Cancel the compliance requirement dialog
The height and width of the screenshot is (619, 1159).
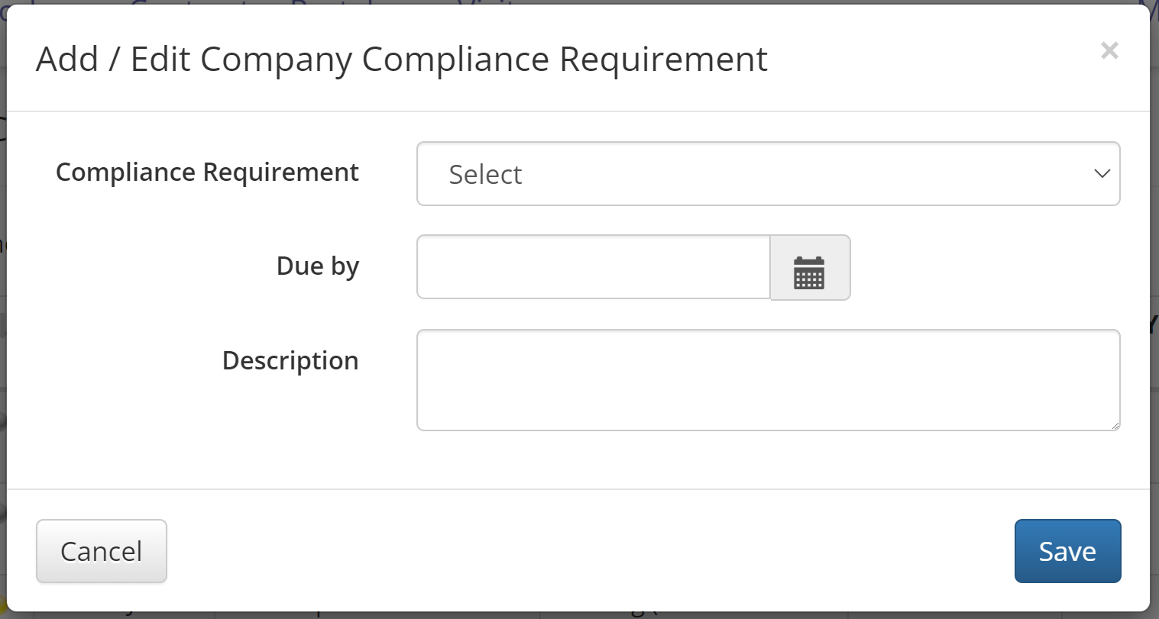click(x=102, y=551)
